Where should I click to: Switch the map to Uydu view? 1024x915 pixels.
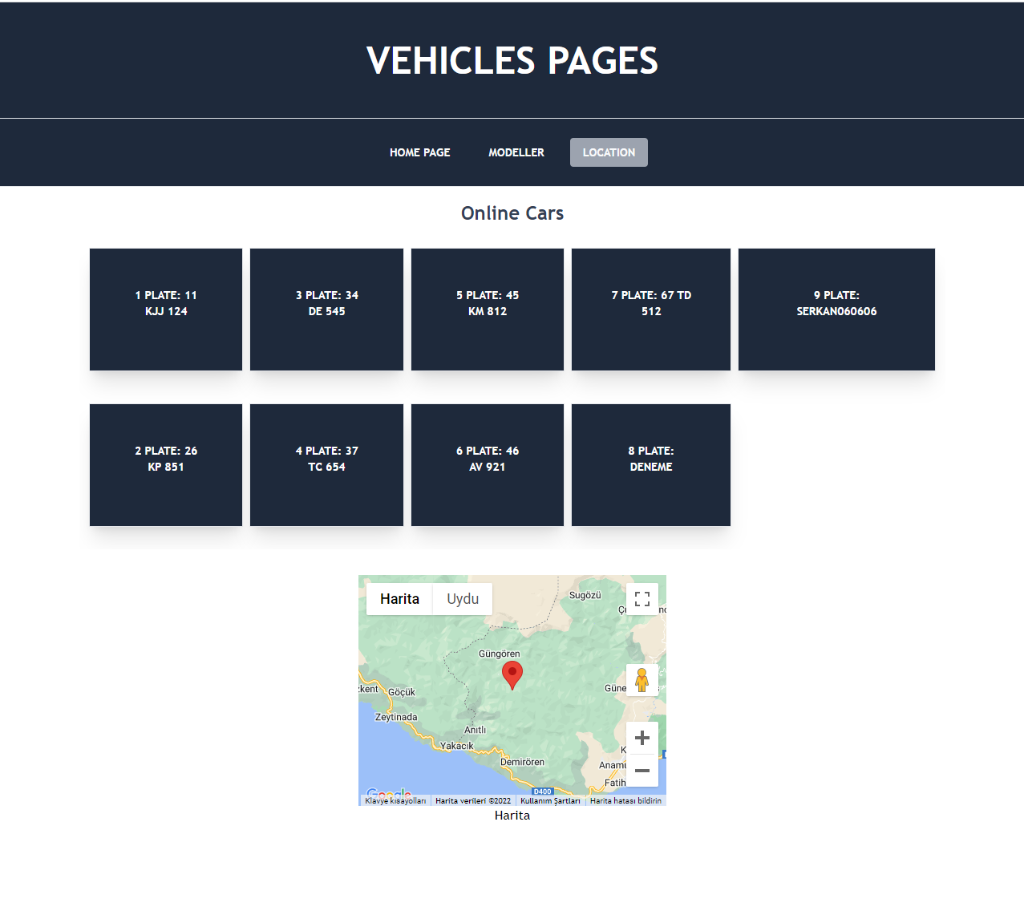pos(462,598)
